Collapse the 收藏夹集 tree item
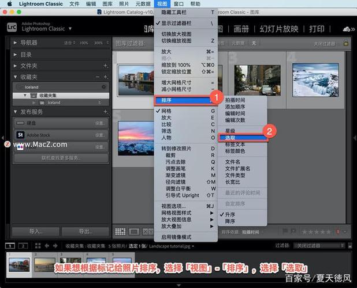357x288 pixels. (25, 96)
